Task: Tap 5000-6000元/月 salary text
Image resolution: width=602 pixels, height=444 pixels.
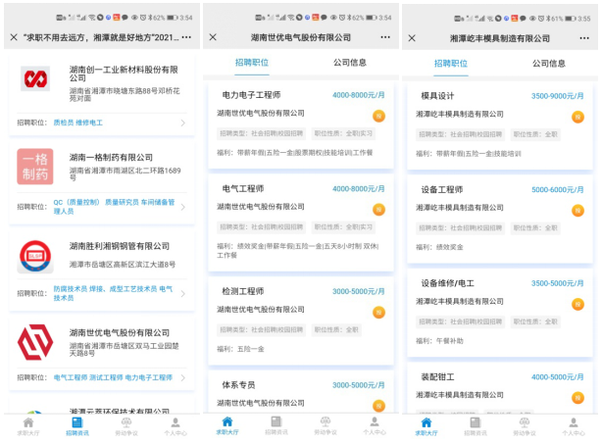Action: coord(558,189)
